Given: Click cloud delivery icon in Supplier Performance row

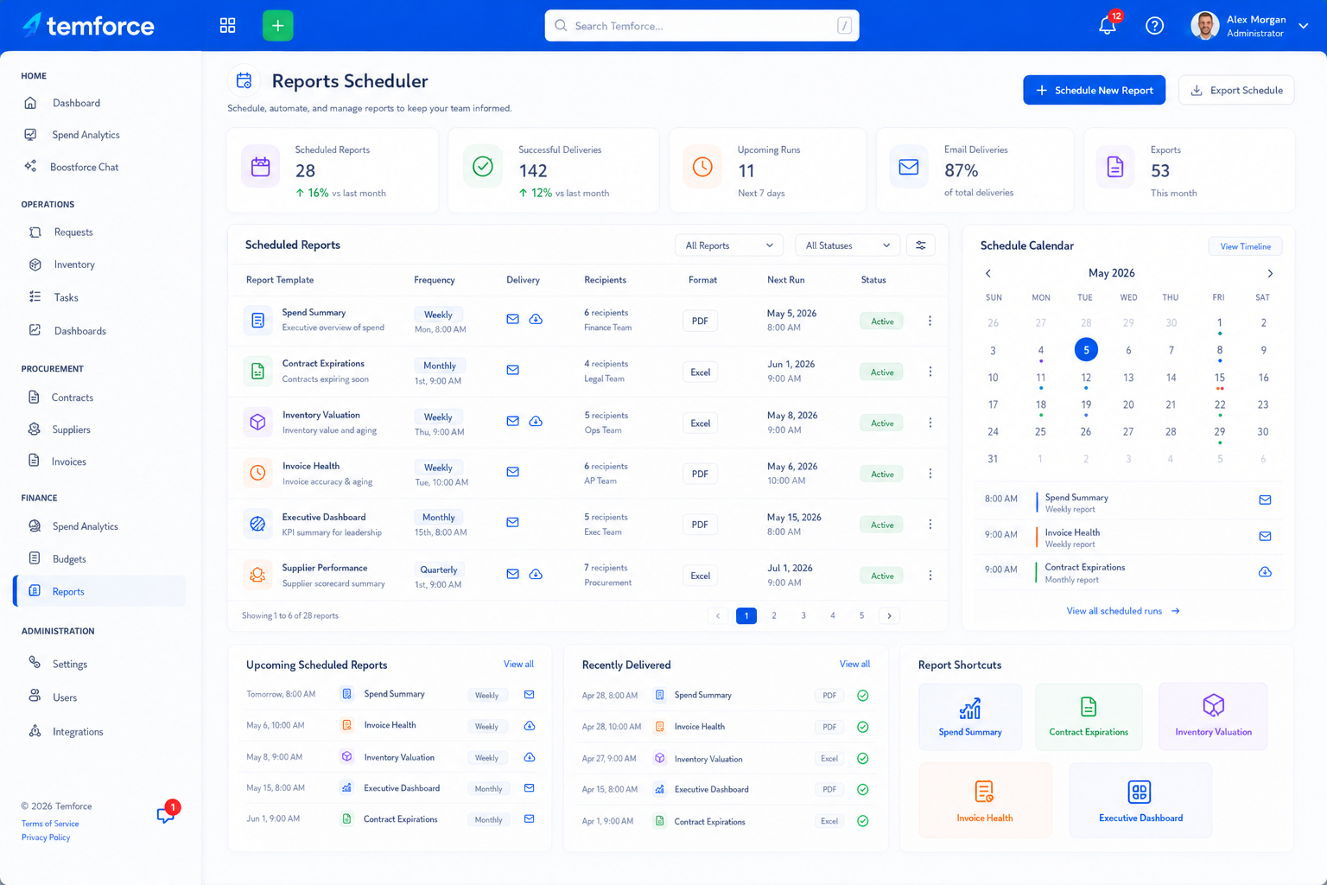Looking at the screenshot, I should tap(536, 574).
